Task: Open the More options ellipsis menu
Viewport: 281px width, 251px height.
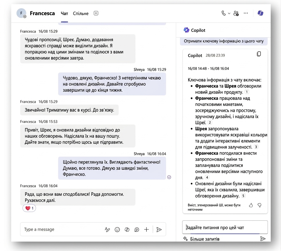Action: pos(246,13)
